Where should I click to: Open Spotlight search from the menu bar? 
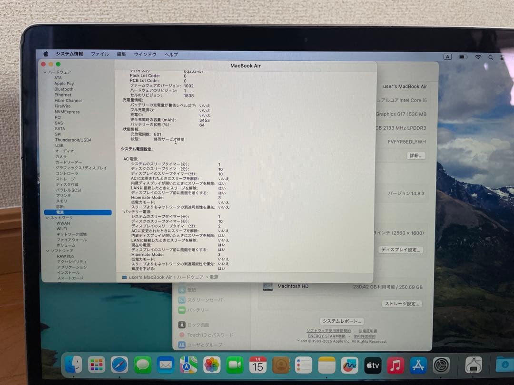point(490,57)
